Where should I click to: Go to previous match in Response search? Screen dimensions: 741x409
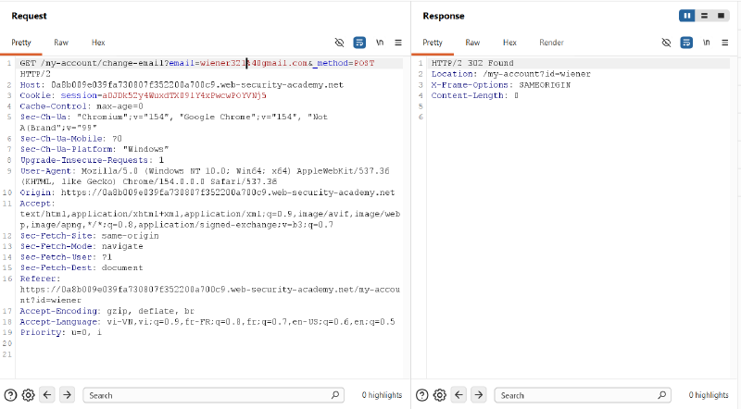[458, 394]
